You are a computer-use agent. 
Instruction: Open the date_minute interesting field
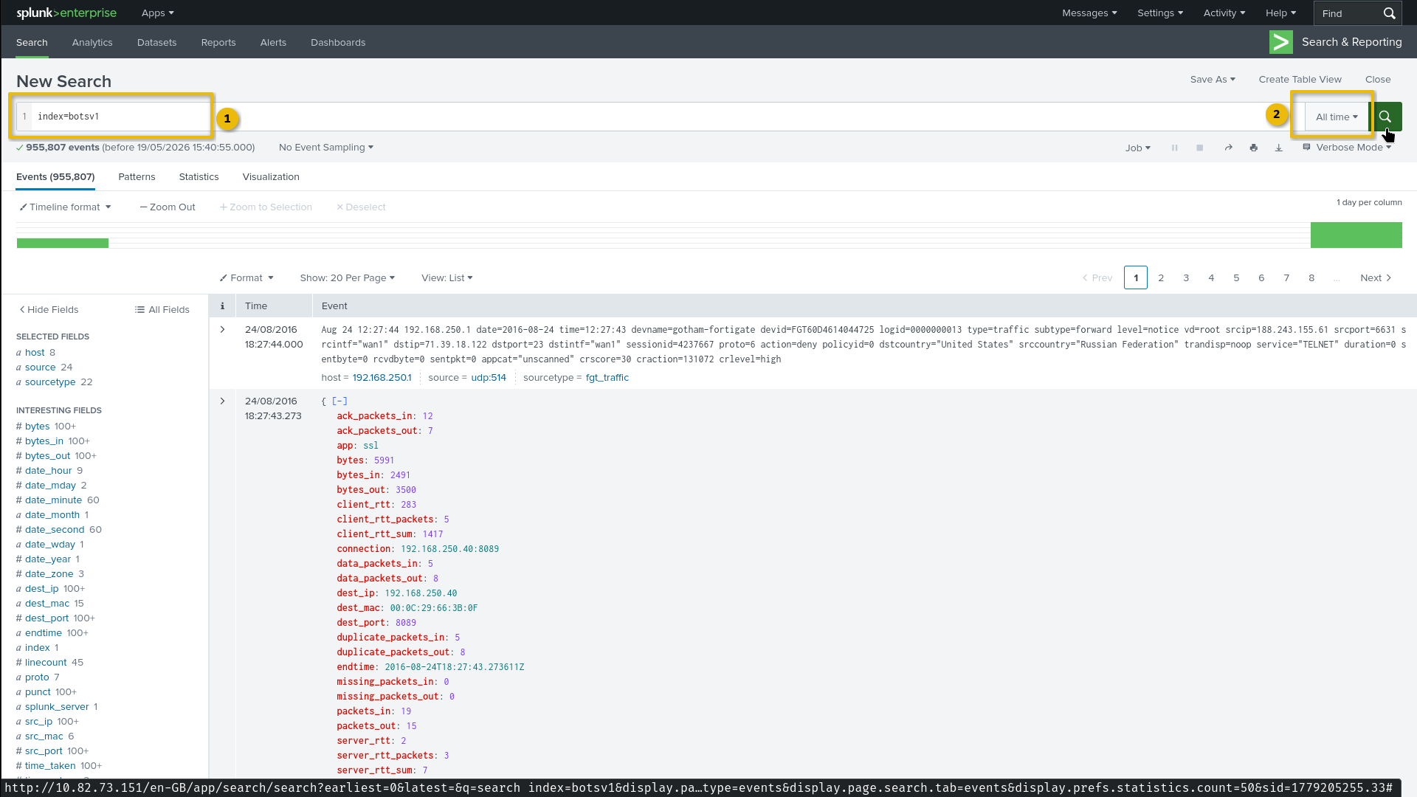53,500
